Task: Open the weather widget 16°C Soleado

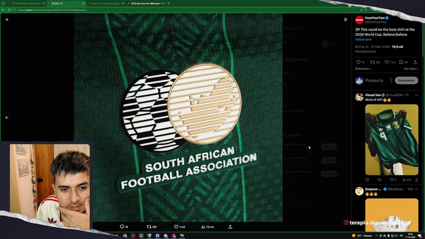Action: click(362, 236)
